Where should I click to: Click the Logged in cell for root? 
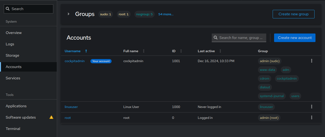(205, 118)
